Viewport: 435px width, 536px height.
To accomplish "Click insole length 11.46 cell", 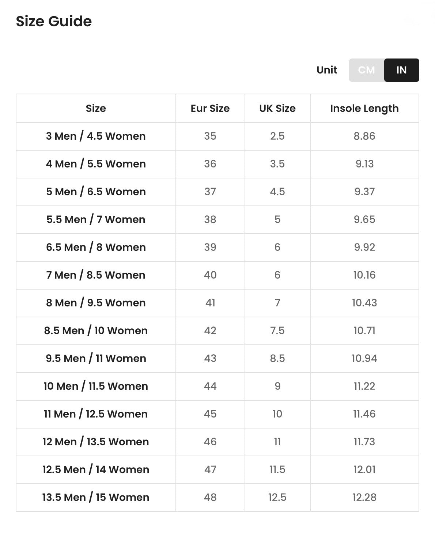I will [x=364, y=414].
